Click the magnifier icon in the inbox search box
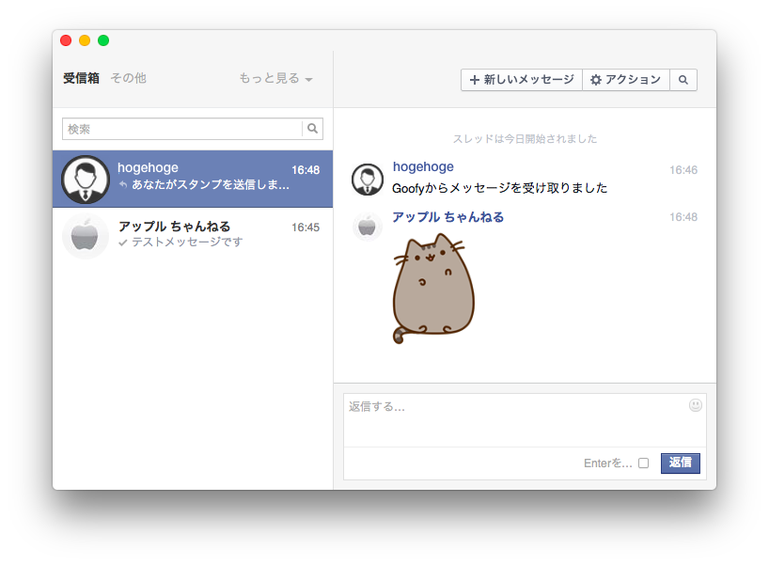This screenshot has width=769, height=565. (x=312, y=129)
